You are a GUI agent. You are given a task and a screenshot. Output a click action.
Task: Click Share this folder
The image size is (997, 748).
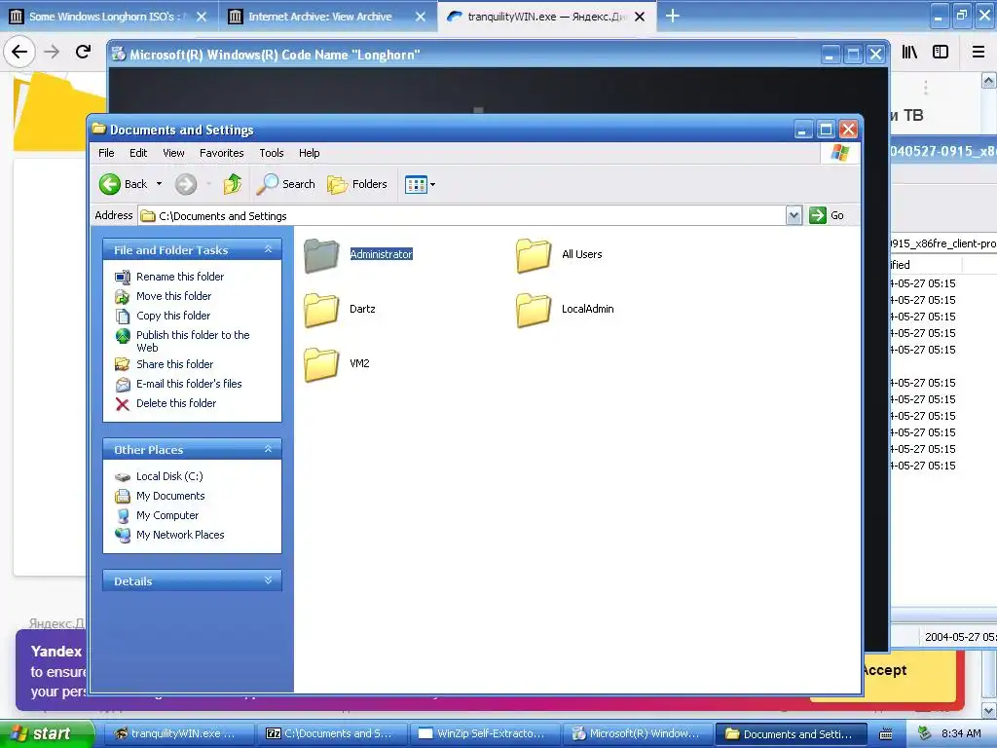pyautogui.click(x=175, y=364)
